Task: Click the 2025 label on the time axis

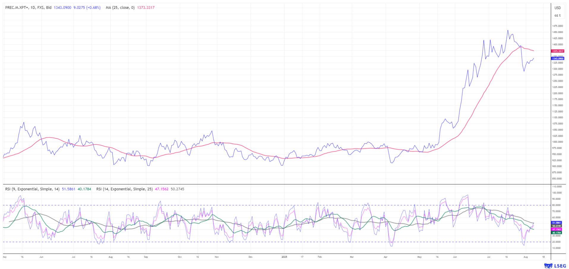Action: [284, 257]
